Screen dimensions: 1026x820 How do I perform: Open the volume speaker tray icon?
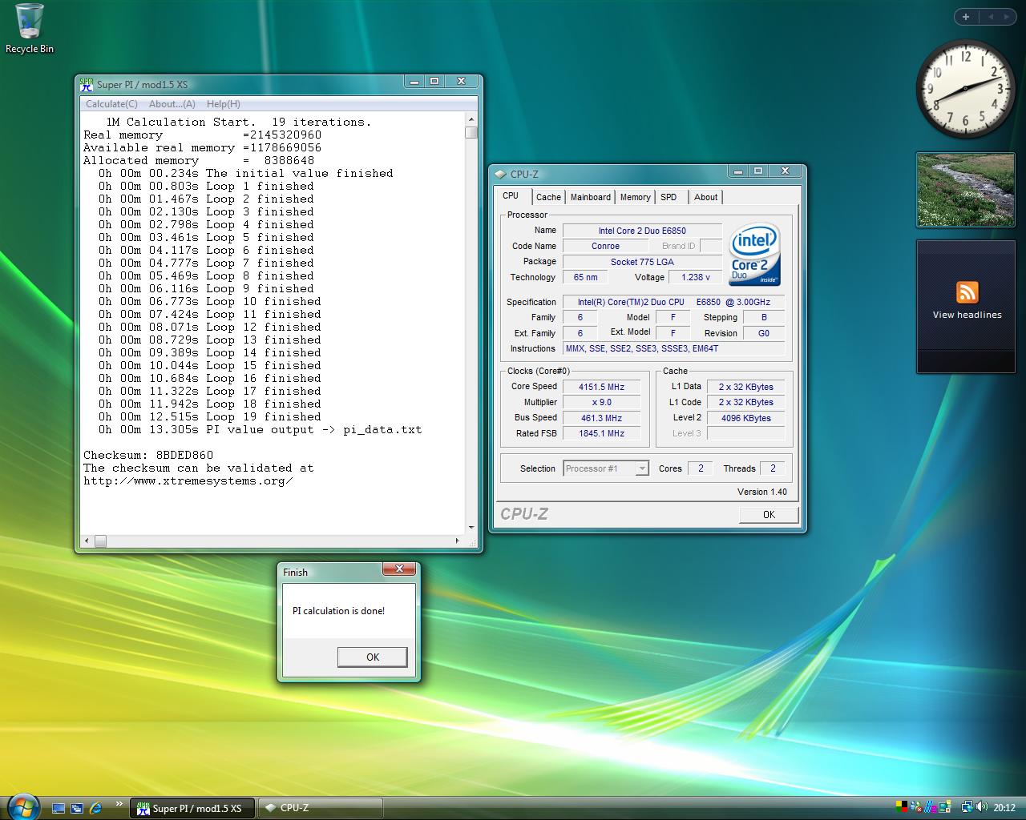[x=983, y=807]
